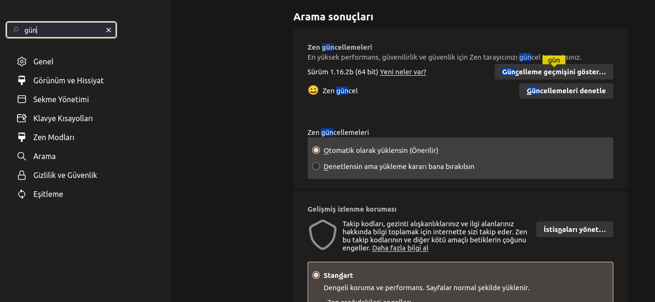The height and width of the screenshot is (302, 655).
Task: Click 'Güncelleme geçmişini göster…' button
Action: [554, 72]
